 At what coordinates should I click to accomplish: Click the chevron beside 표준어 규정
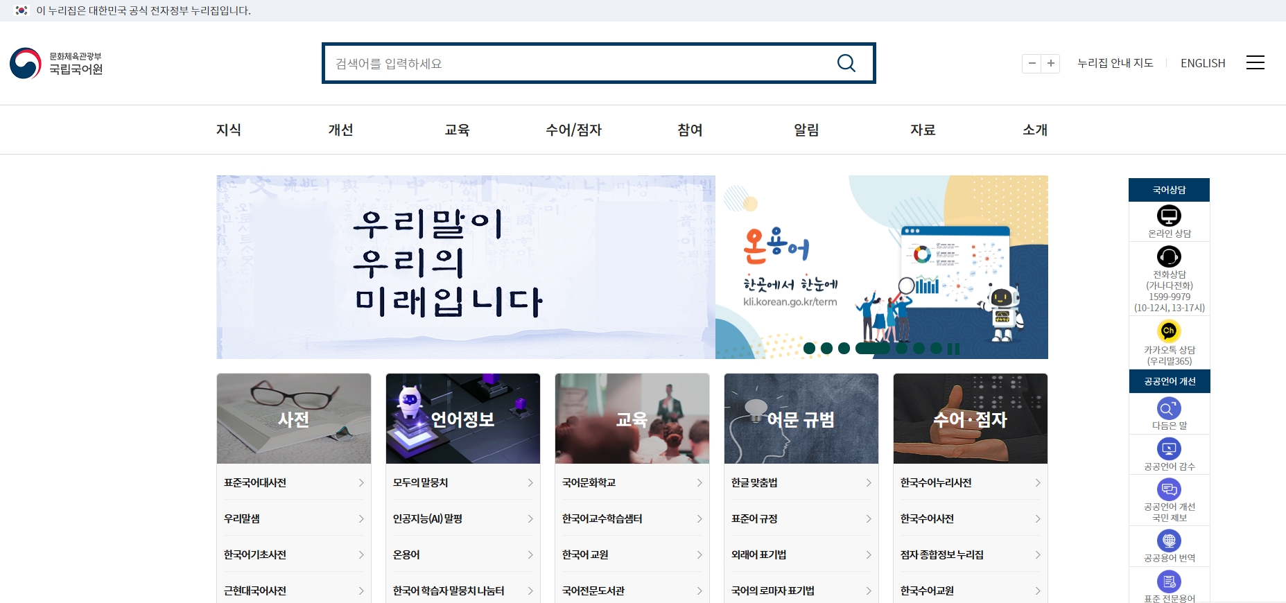point(869,518)
